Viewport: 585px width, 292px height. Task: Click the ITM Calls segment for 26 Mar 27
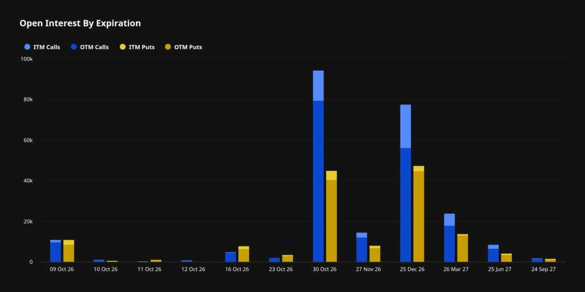(x=450, y=220)
